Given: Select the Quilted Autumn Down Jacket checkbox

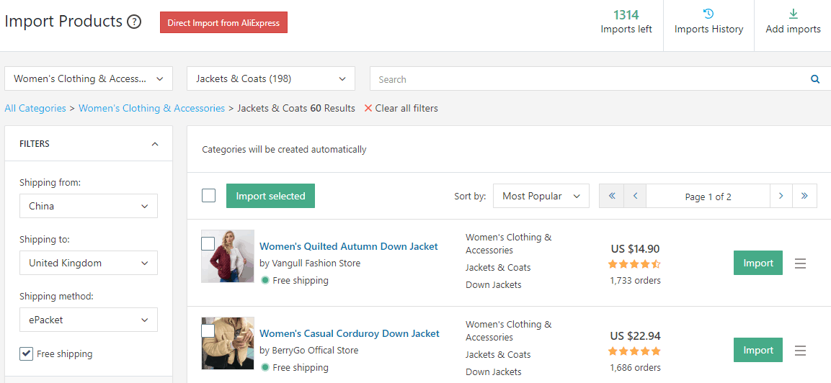Looking at the screenshot, I should [208, 243].
